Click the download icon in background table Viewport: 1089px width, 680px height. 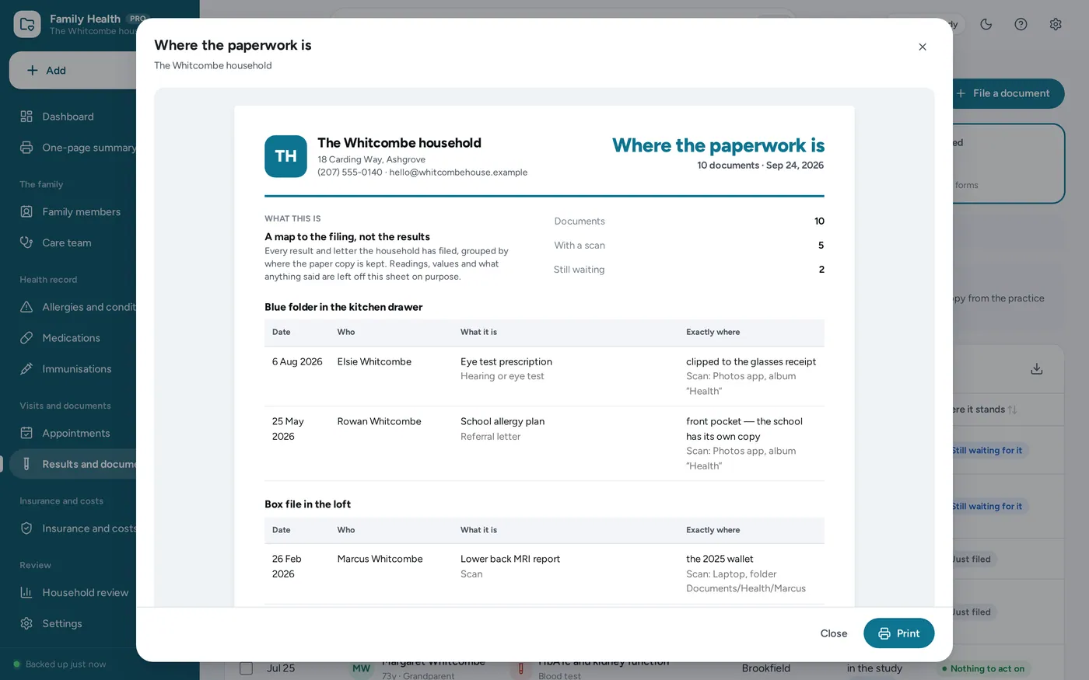coord(1037,369)
